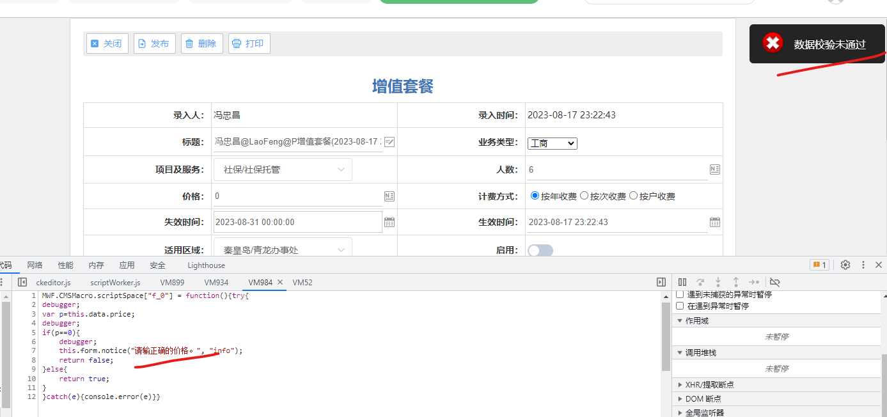The image size is (887, 417).
Task: Click the 录入人 value 冯忠昌
Action: point(226,115)
